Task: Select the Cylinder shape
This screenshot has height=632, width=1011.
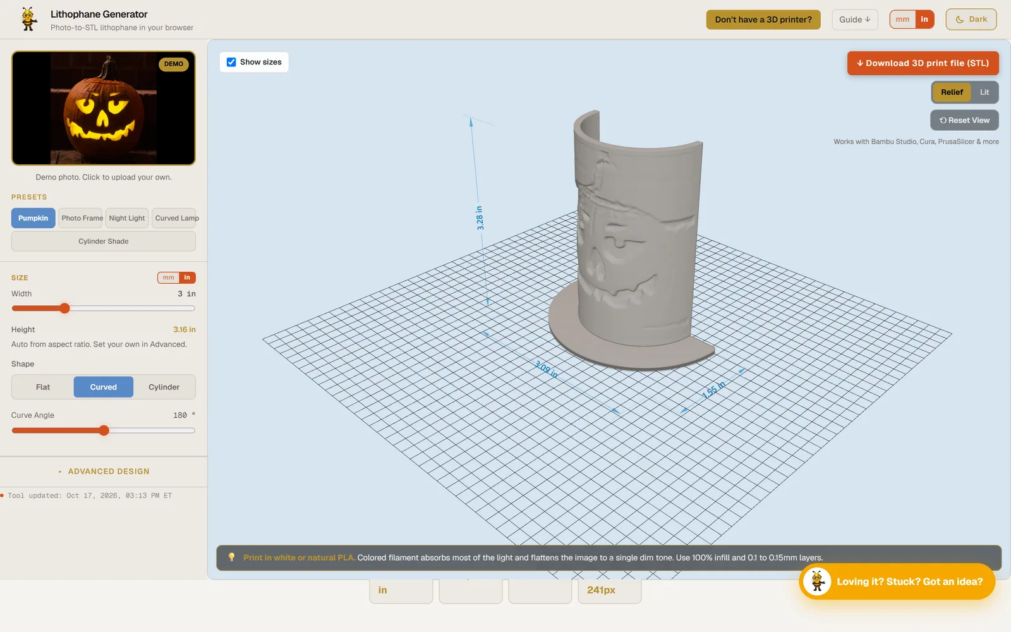Action: [x=164, y=387]
